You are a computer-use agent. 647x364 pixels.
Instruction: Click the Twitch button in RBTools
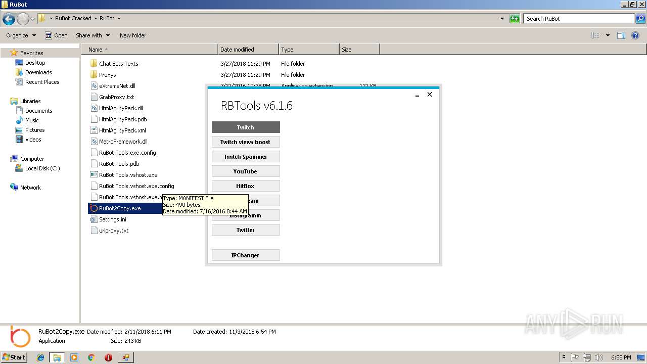coord(246,127)
